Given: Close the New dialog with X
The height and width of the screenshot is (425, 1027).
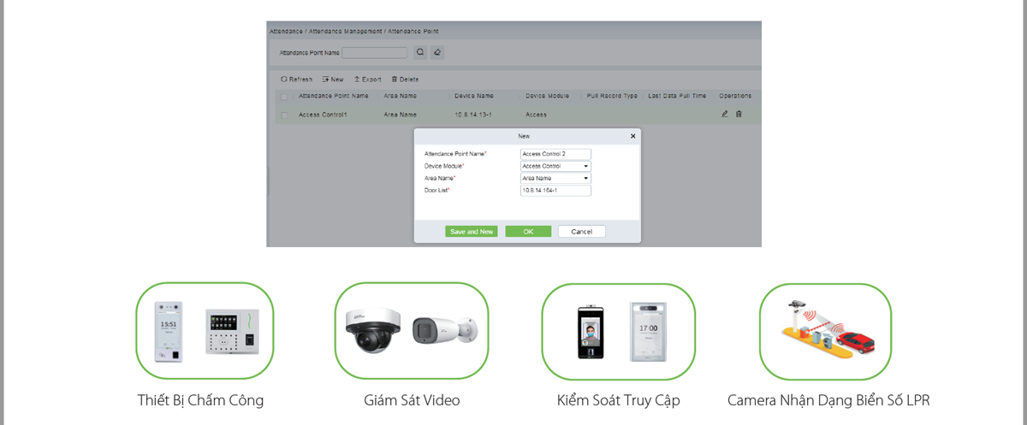Looking at the screenshot, I should coord(633,136).
